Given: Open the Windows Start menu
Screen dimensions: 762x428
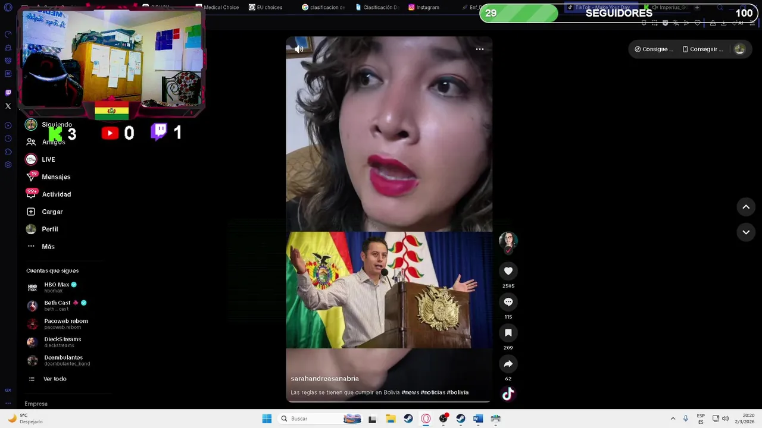Looking at the screenshot, I should (x=267, y=418).
